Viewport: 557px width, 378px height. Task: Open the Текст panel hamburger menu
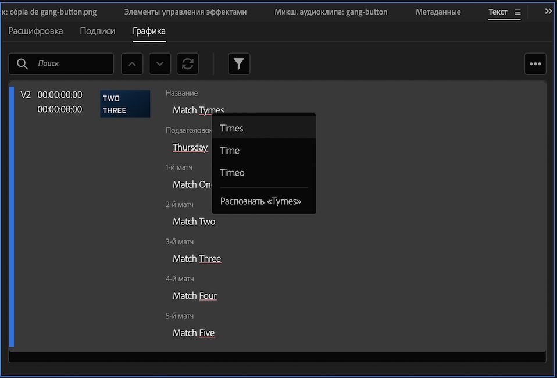(x=517, y=12)
